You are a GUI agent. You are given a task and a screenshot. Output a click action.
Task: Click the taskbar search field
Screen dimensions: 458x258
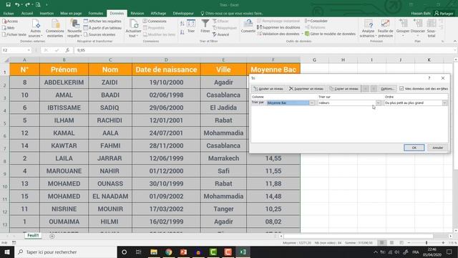pos(66,252)
